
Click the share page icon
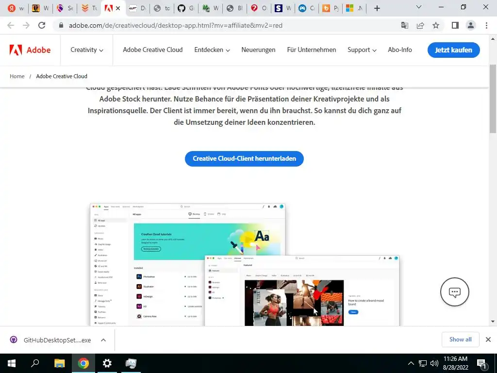420,25
